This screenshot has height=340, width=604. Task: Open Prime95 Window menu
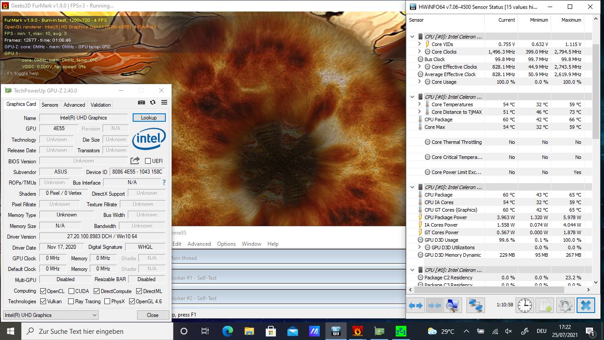pos(252,244)
